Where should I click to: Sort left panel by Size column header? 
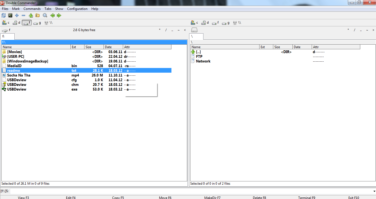tap(94, 47)
